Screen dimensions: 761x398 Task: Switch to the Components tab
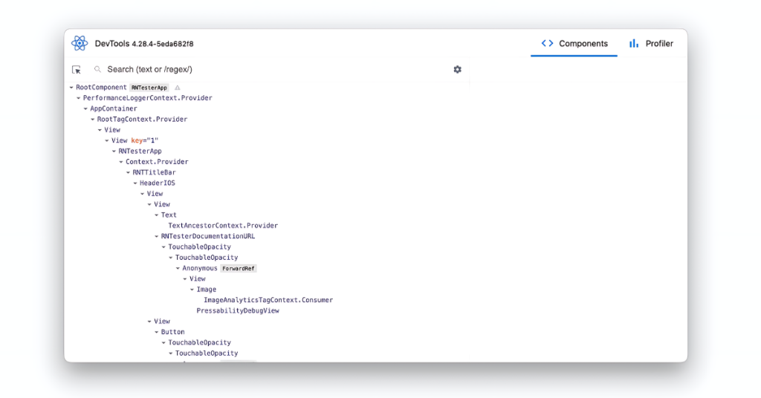pos(574,44)
